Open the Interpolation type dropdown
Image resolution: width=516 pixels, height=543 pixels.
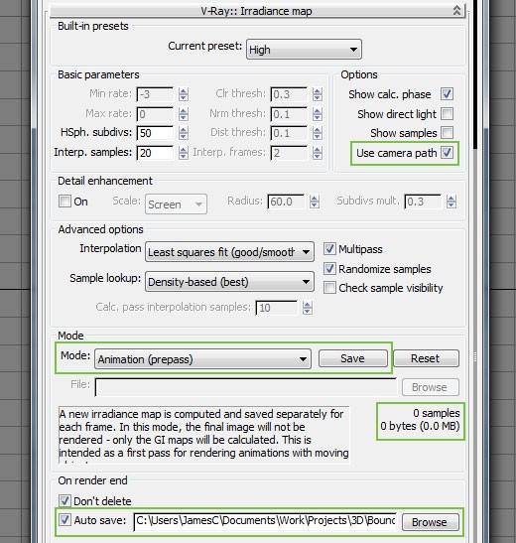pos(229,252)
